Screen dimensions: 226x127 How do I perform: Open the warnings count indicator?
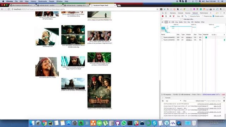[x=217, y=13]
